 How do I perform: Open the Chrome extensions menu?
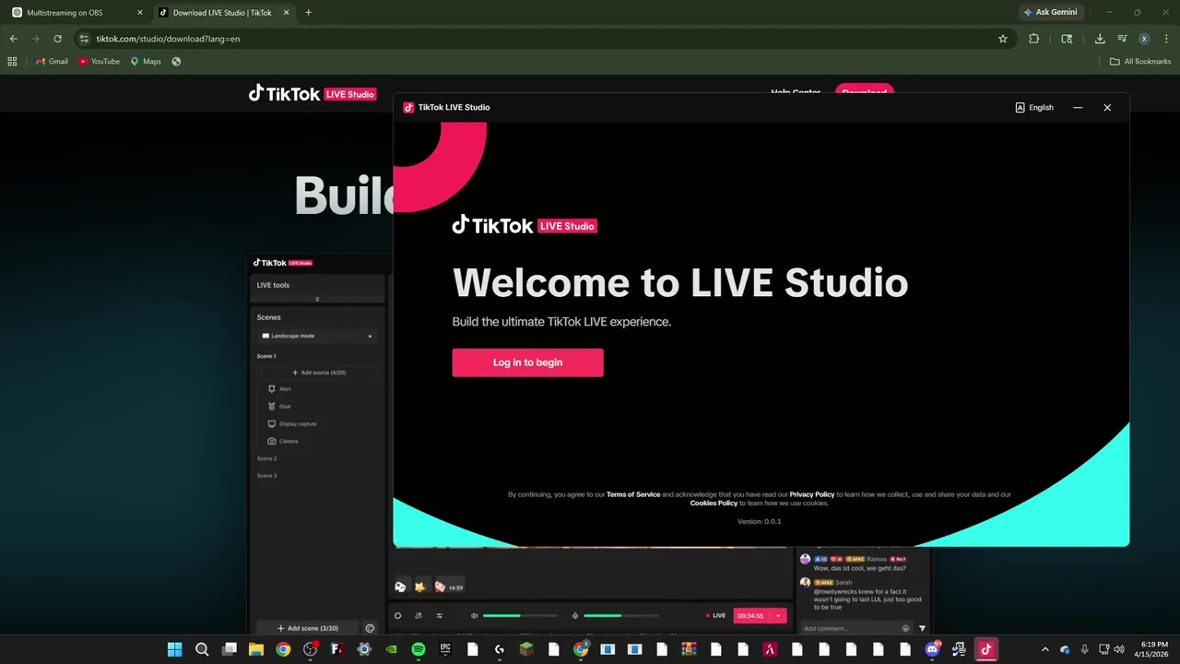1033,39
